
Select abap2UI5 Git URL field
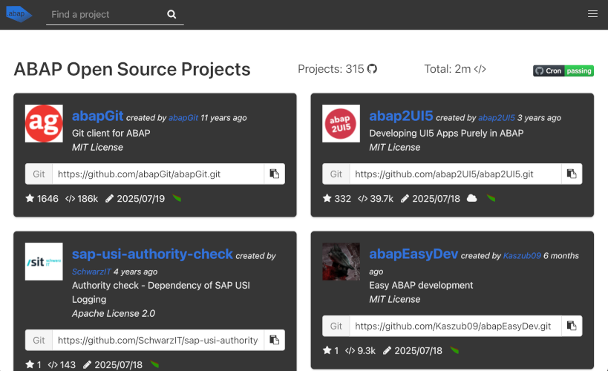tap(455, 174)
